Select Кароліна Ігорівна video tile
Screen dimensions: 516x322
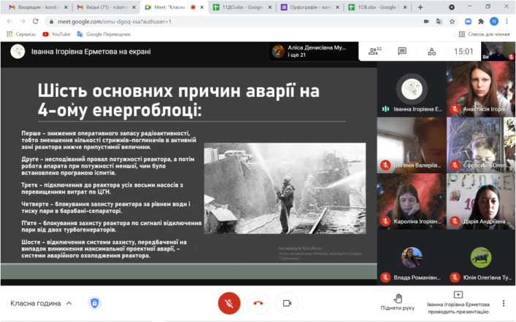click(412, 201)
